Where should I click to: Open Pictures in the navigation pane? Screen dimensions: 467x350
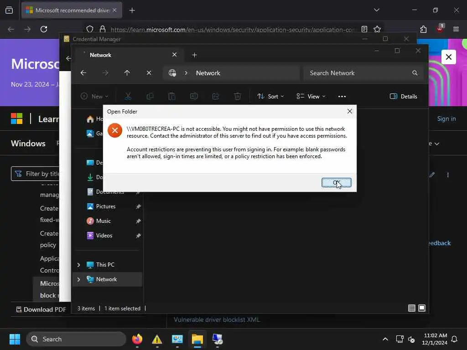tap(106, 206)
